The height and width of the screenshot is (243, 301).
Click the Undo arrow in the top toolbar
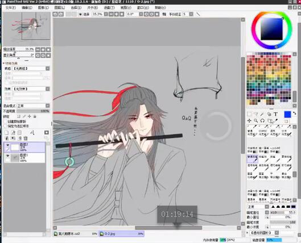point(55,14)
